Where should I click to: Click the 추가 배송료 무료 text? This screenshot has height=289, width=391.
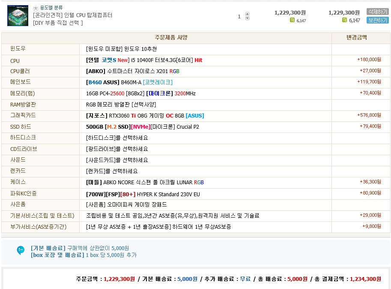point(227,279)
